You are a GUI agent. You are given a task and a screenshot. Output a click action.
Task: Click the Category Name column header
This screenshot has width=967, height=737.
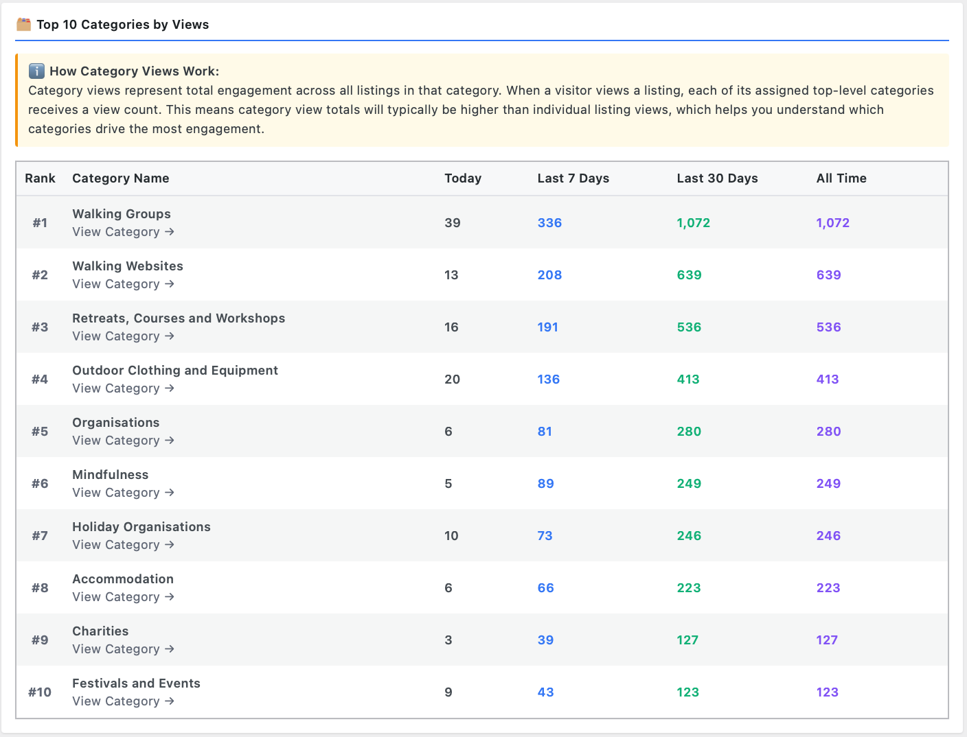pyautogui.click(x=120, y=178)
